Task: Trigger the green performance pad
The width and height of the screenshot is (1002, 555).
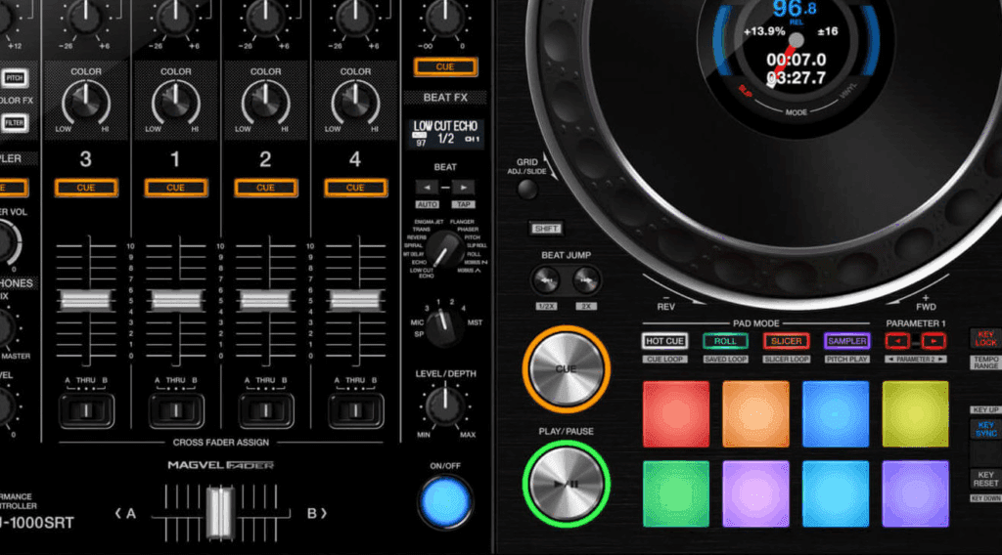Action: pyautogui.click(x=676, y=493)
